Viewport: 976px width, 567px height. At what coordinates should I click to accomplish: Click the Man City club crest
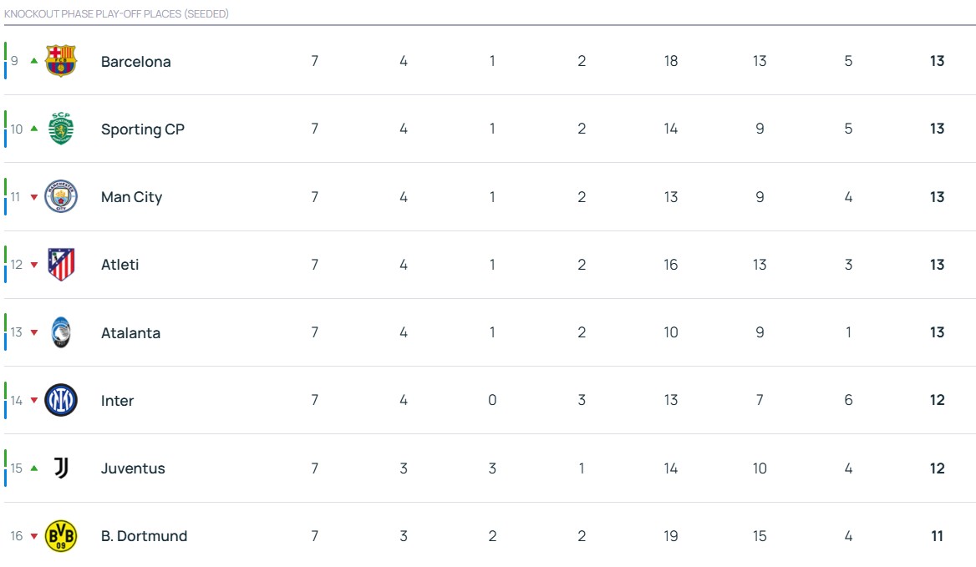[61, 196]
